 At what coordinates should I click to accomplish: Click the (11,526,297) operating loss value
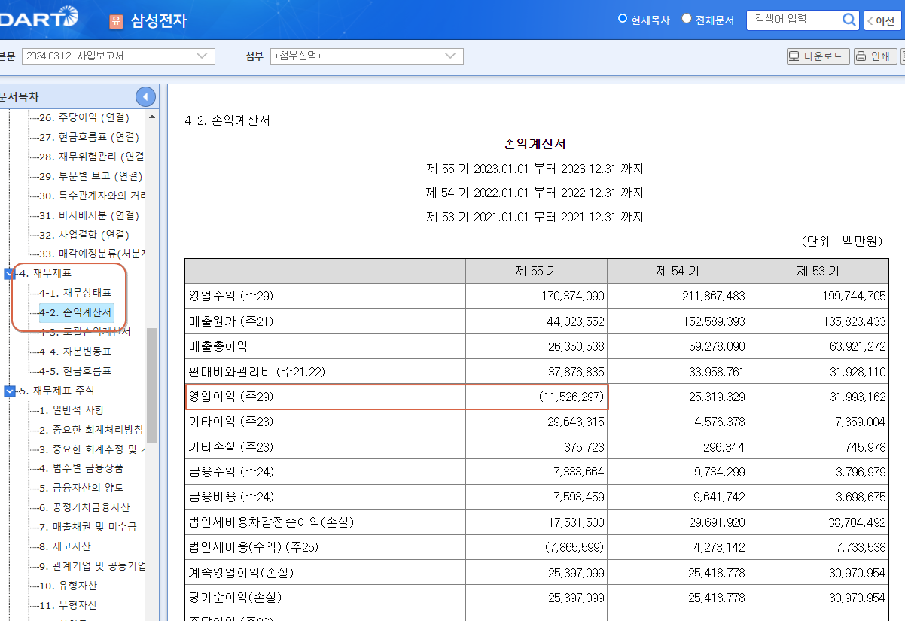(571, 397)
